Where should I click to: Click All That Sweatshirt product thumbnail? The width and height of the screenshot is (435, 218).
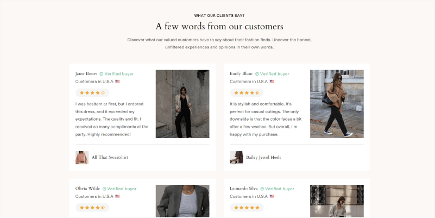click(x=82, y=158)
